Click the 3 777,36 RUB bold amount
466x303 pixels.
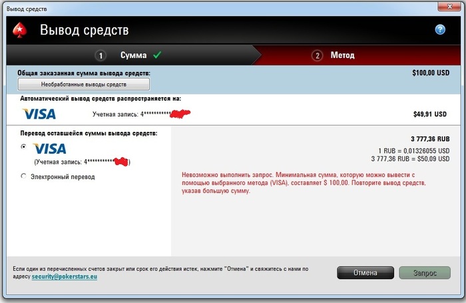[430, 139]
